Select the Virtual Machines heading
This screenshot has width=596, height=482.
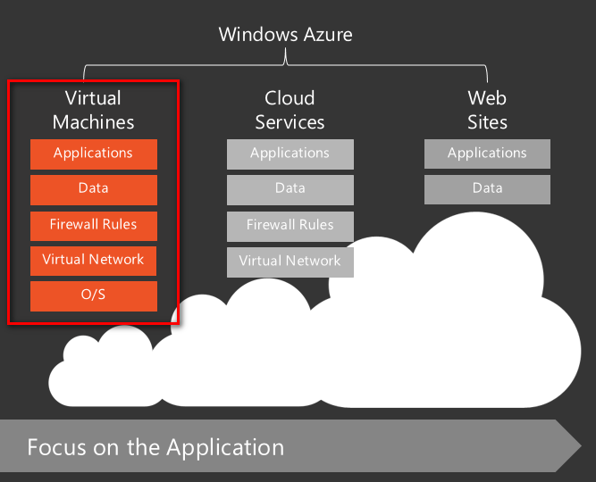pos(93,110)
